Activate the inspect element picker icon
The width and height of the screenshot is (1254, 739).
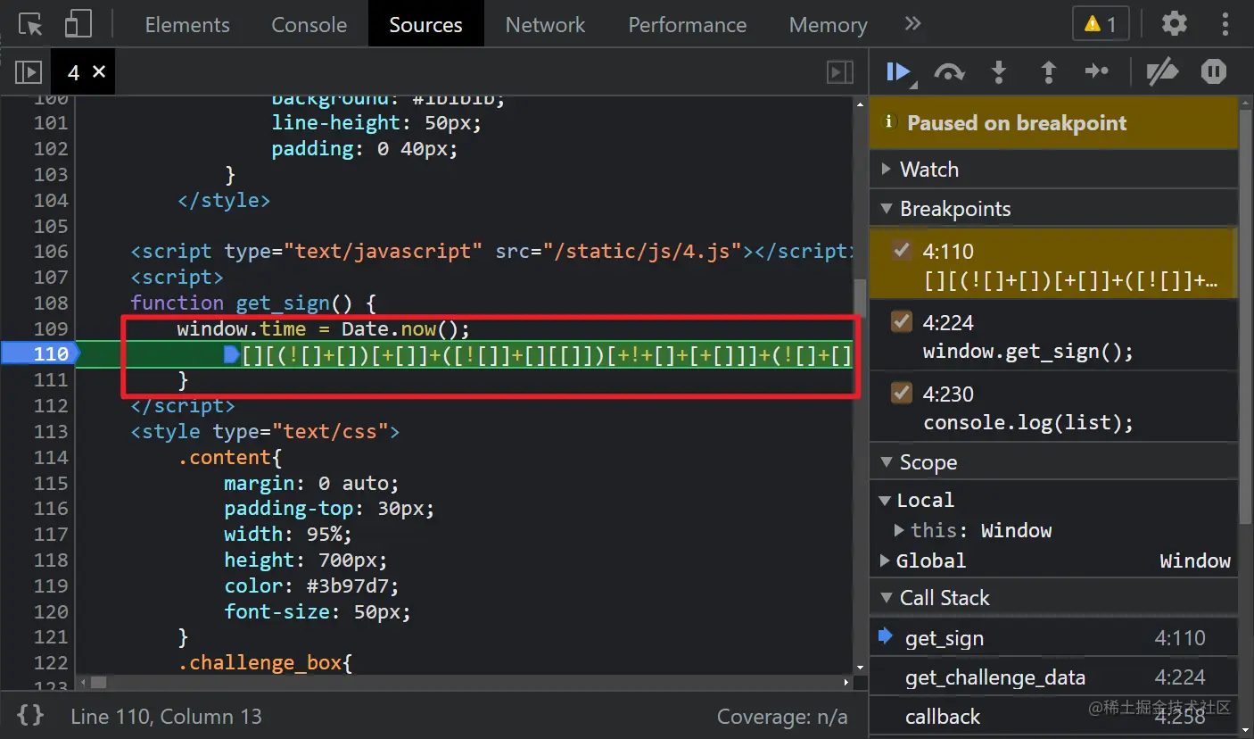[30, 24]
